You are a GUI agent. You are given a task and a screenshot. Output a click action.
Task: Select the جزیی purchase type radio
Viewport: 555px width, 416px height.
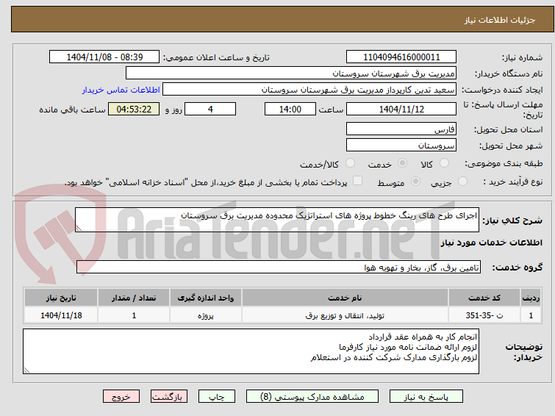(462, 182)
